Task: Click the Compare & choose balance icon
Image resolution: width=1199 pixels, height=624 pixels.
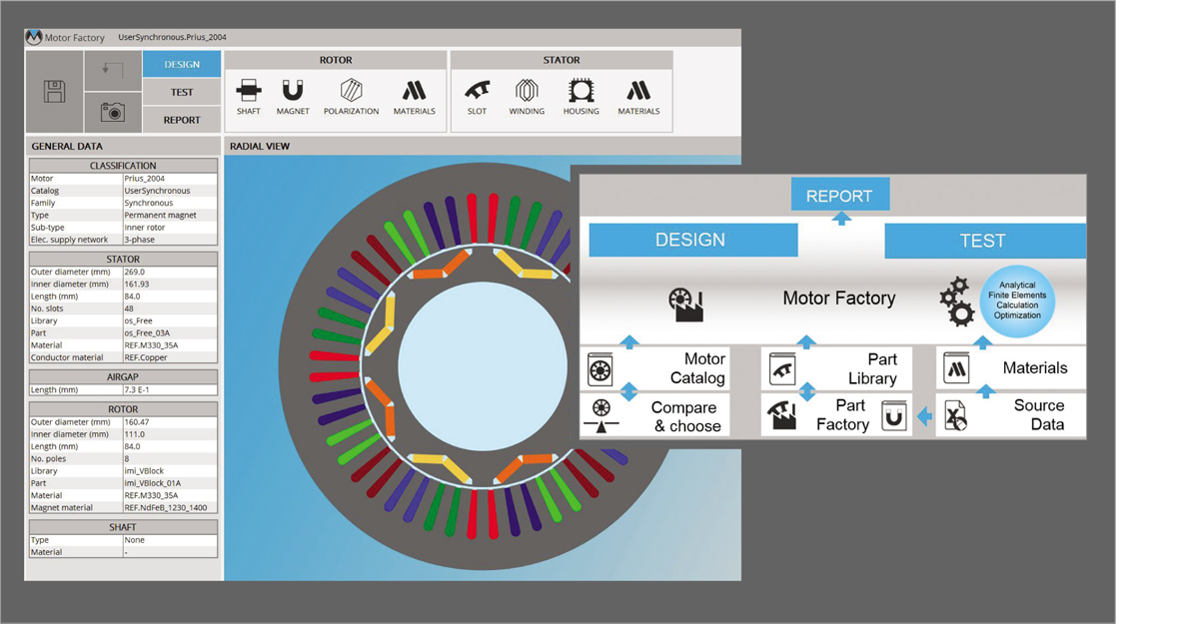Action: (x=600, y=414)
